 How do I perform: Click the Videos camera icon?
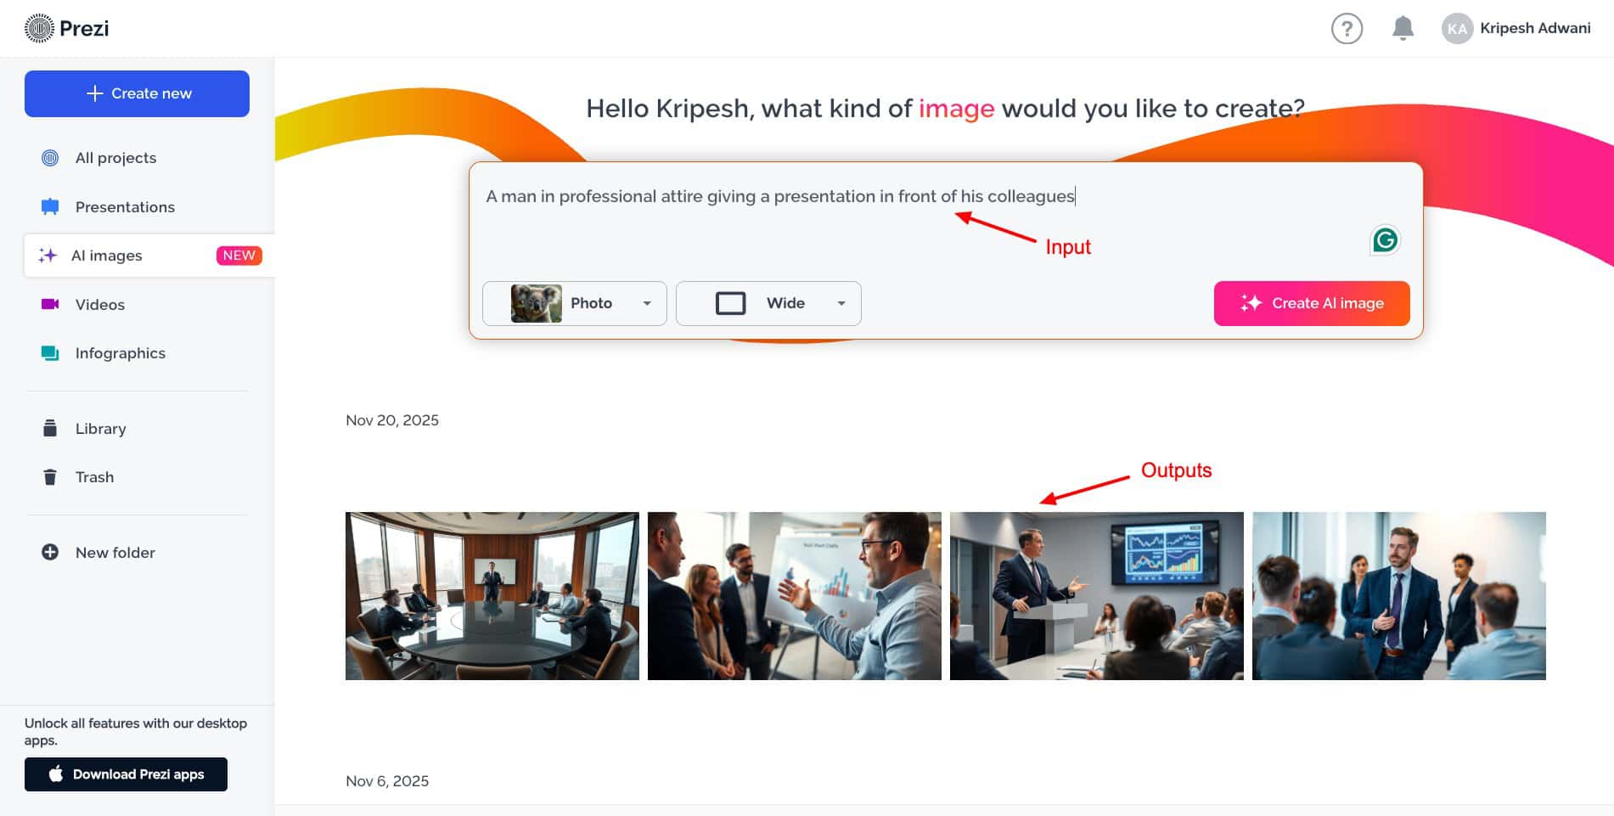point(50,304)
